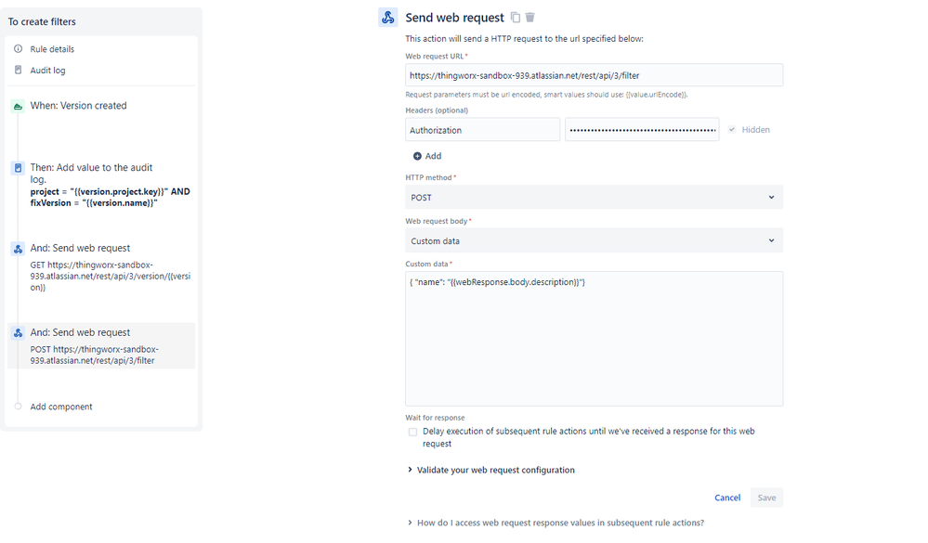This screenshot has width=928, height=543.
Task: Click the Audit log document icon
Action: pos(18,70)
